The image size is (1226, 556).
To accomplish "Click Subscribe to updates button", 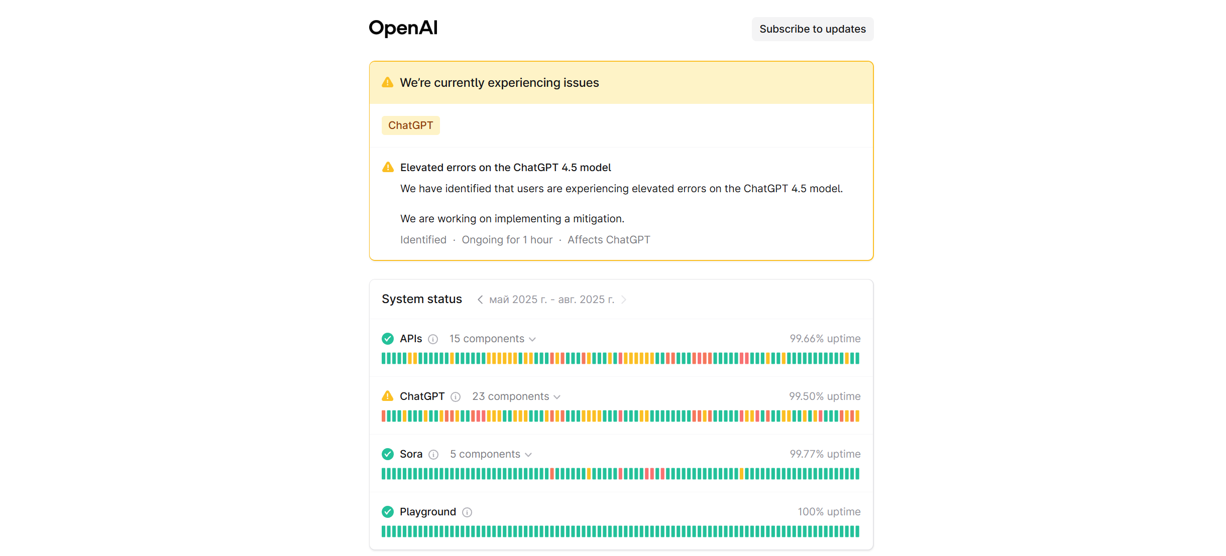I will [812, 29].
